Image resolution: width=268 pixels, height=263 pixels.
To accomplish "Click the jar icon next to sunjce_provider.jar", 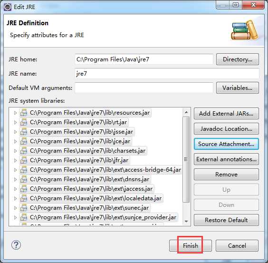I will point(24,217).
